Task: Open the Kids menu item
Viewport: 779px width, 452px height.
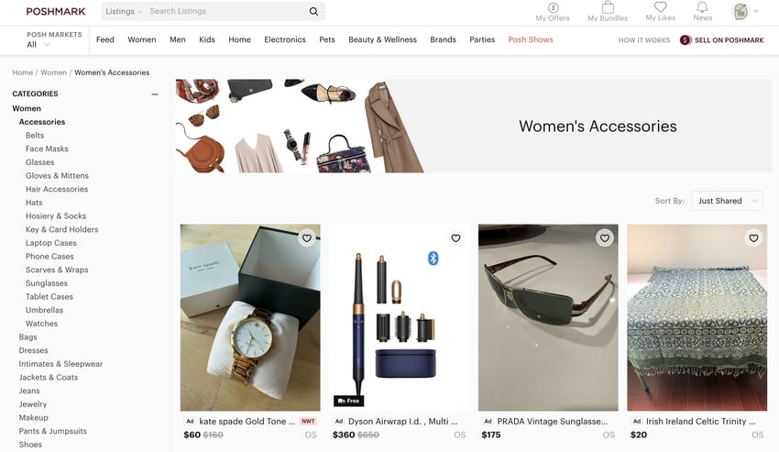Action: (207, 39)
